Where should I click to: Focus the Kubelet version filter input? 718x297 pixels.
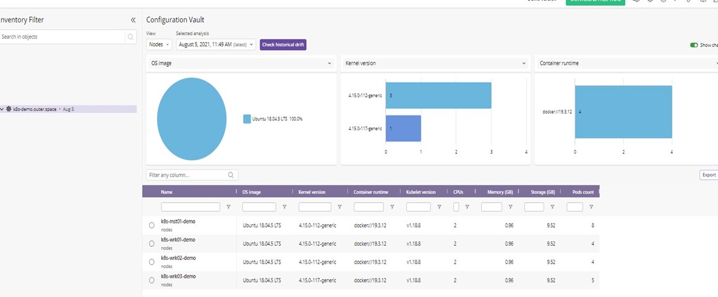click(x=419, y=207)
